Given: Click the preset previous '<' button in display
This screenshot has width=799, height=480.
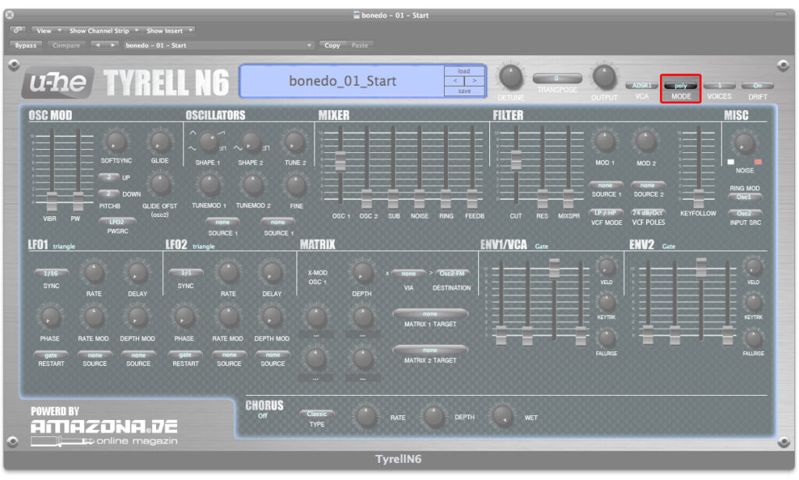Looking at the screenshot, I should [455, 81].
